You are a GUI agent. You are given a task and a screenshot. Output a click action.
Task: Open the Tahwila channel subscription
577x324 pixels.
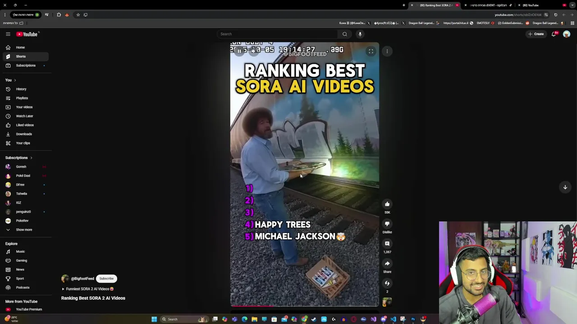[x=25, y=194]
